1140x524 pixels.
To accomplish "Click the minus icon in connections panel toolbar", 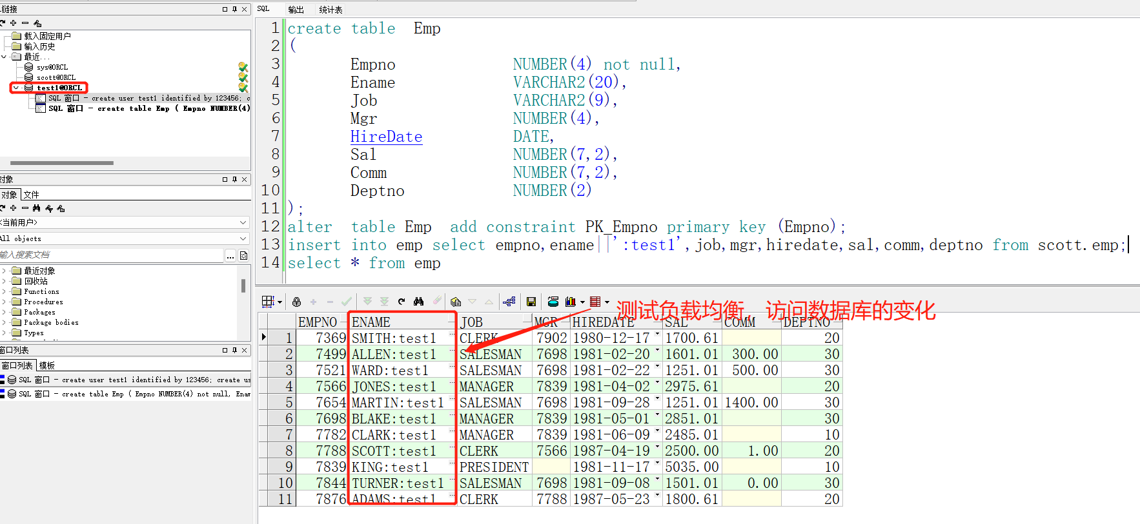I will coord(25,23).
